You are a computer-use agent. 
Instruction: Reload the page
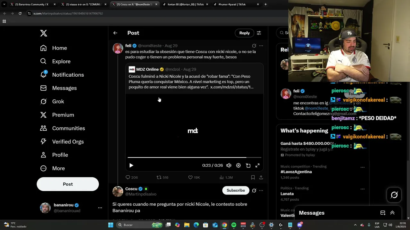20,13
